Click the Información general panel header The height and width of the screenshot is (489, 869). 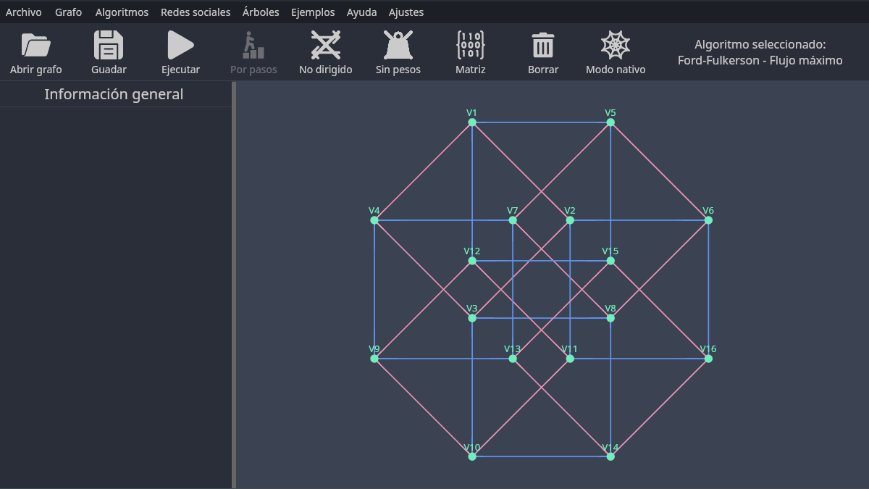(x=114, y=94)
